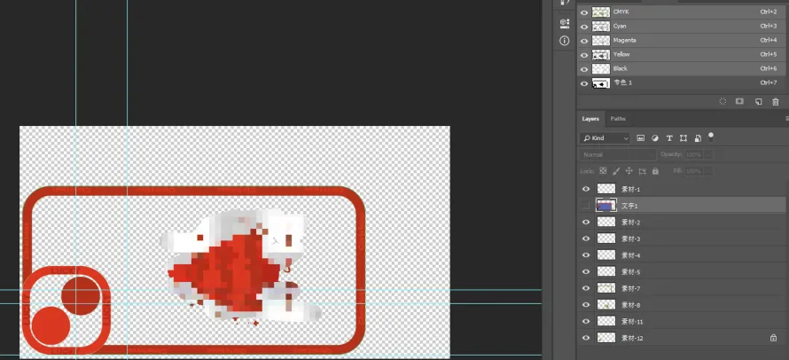The width and height of the screenshot is (789, 360).
Task: Delete current channel trash icon
Action: click(776, 101)
